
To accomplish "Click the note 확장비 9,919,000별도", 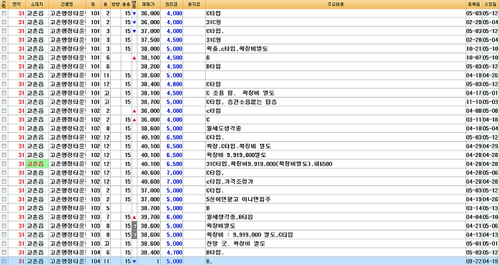I will pyautogui.click(x=236, y=156).
